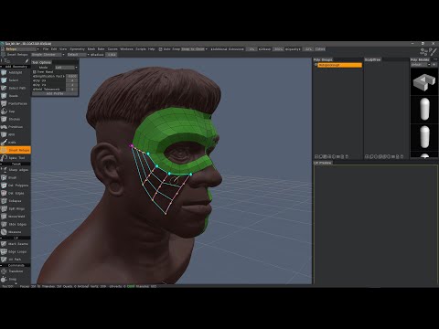Select the Knife tool

pyautogui.click(x=16, y=143)
